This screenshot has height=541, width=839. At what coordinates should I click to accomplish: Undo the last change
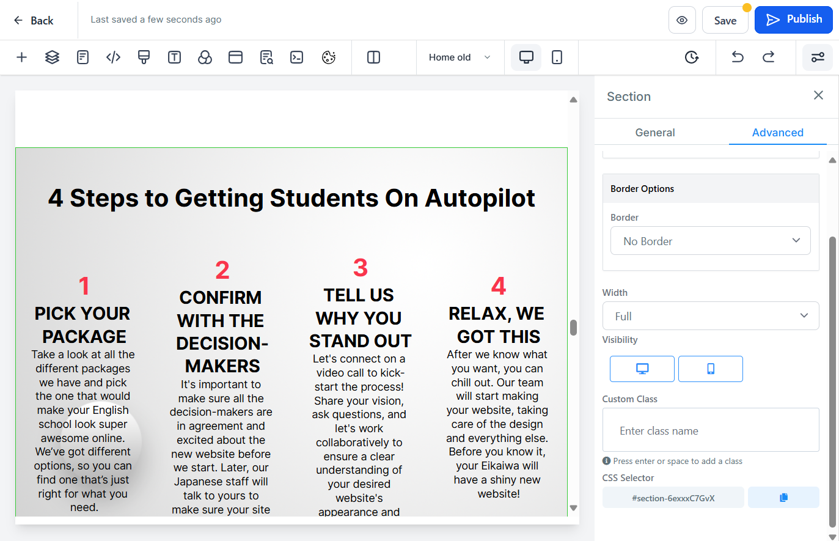738,57
